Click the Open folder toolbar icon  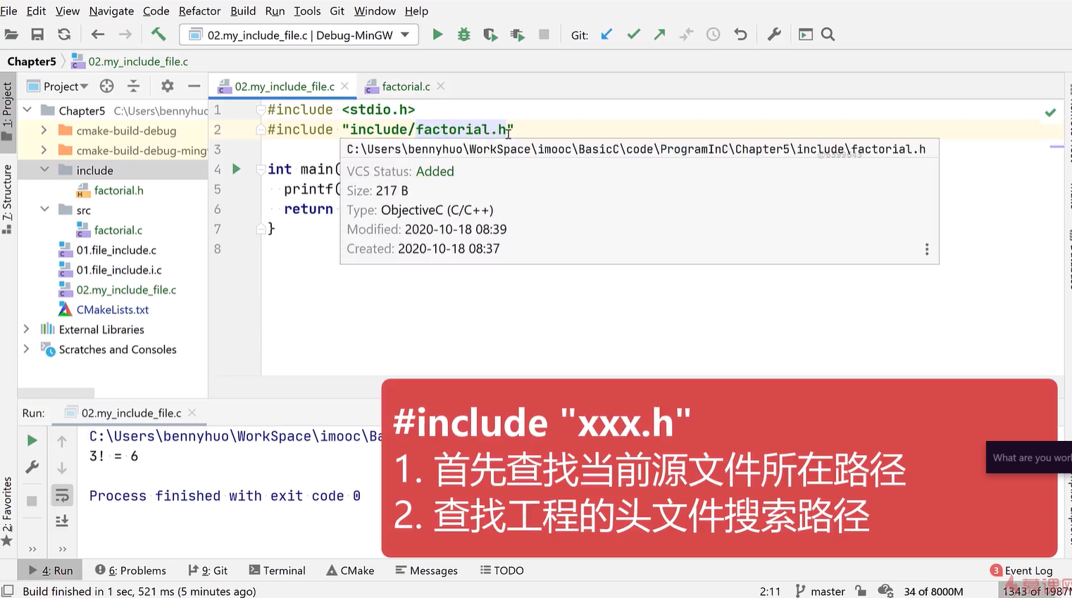[11, 35]
